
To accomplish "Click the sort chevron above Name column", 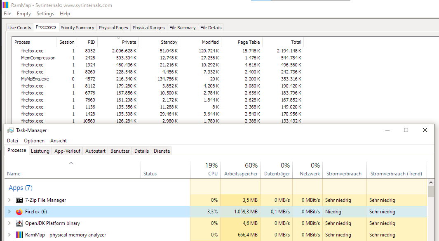I will 71,163.
